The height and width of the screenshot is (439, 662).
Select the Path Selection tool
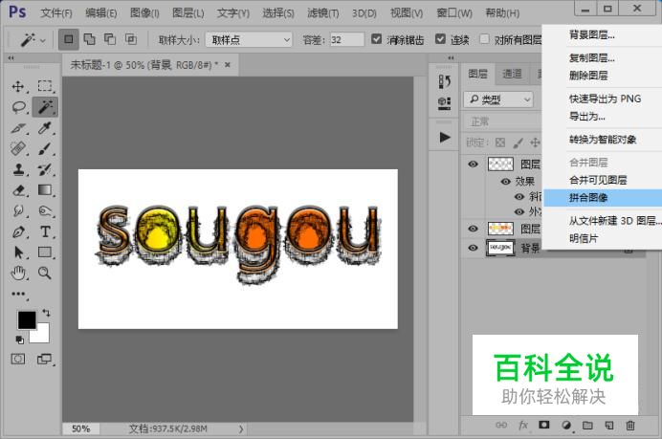point(18,252)
